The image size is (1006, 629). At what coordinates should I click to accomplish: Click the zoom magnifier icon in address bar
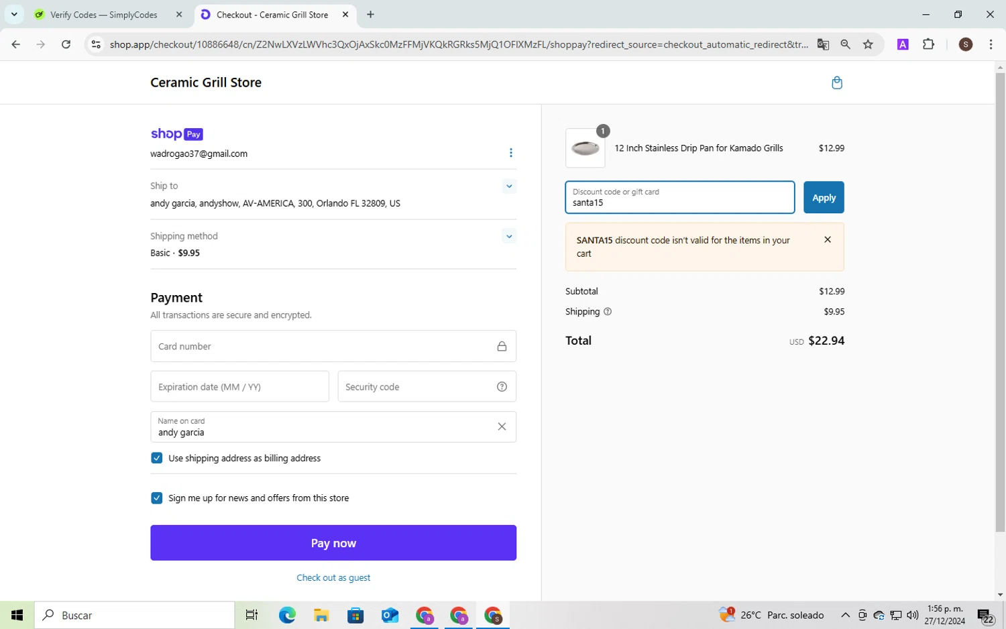click(846, 44)
